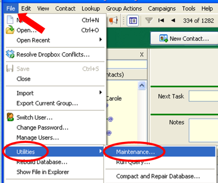Viewport: 218px width, 183px height.
Task: Expand the Utilities submenu arrow
Action: click(101, 151)
